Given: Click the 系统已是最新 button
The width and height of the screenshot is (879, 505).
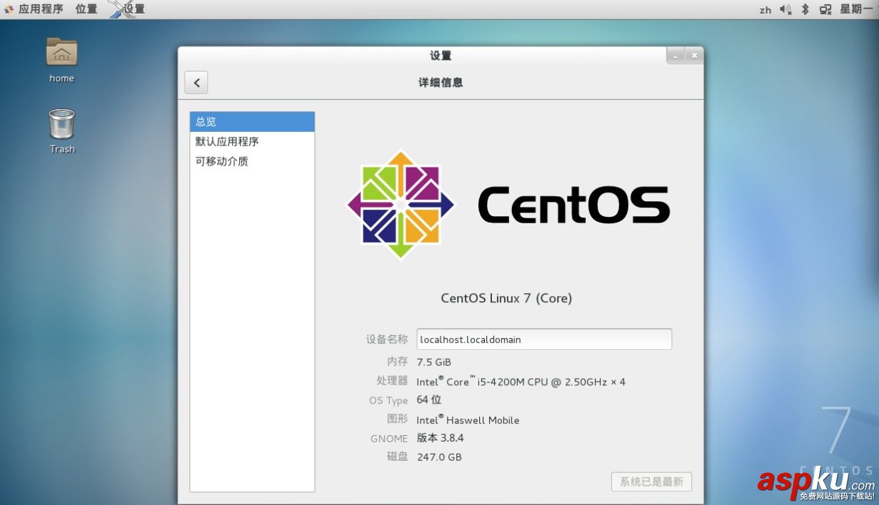Looking at the screenshot, I should [651, 481].
